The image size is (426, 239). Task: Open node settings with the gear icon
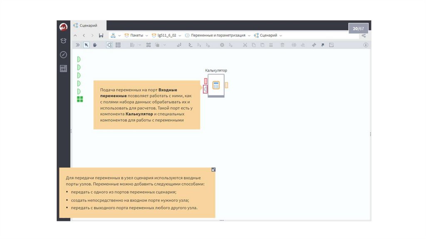[222, 45]
